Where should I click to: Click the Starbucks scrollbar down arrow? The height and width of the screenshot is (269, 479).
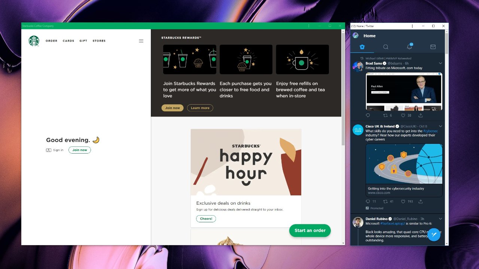point(343,243)
